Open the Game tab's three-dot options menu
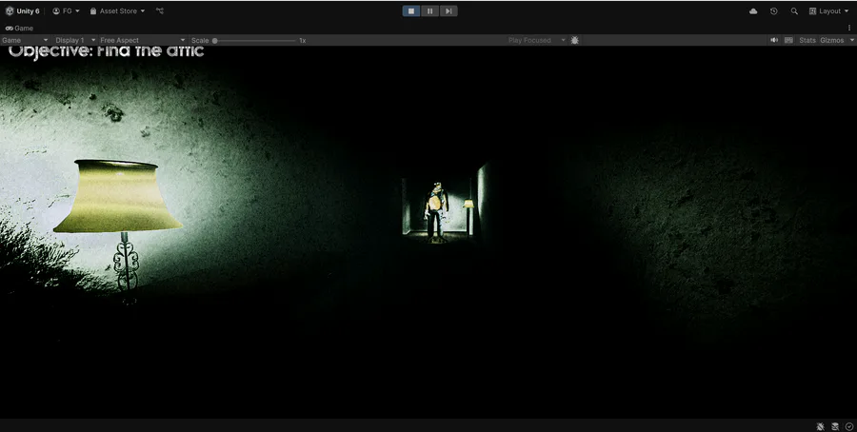The image size is (857, 432). point(849,28)
